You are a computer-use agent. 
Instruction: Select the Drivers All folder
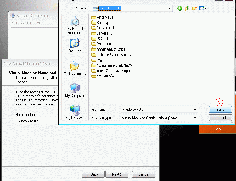(x=102, y=33)
